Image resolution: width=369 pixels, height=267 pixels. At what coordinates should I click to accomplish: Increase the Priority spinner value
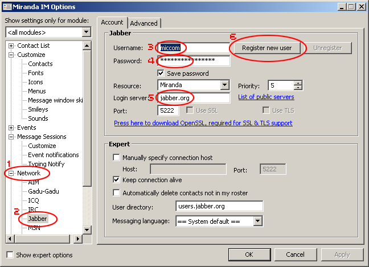tap(298, 83)
